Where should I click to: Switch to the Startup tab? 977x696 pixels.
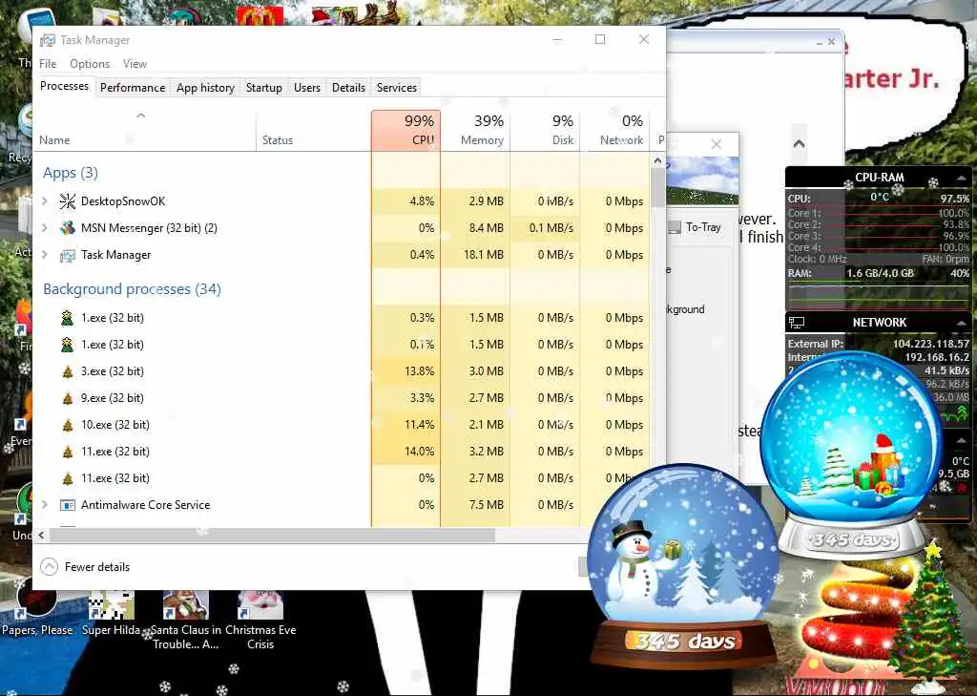pos(264,88)
